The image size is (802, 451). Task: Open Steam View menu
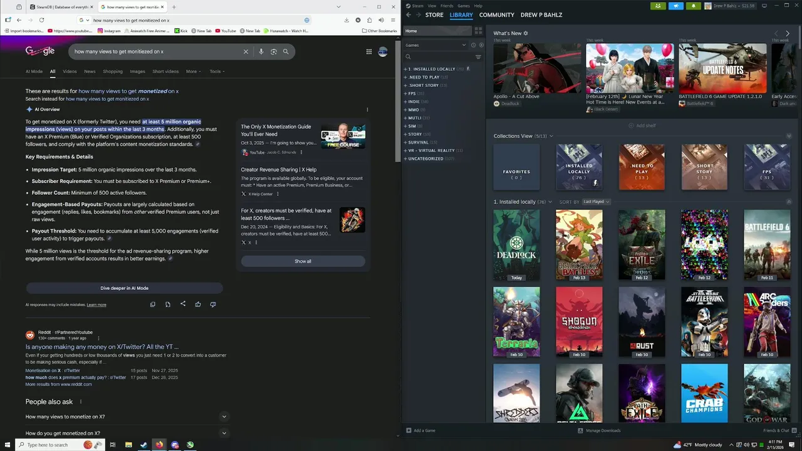coord(432,6)
